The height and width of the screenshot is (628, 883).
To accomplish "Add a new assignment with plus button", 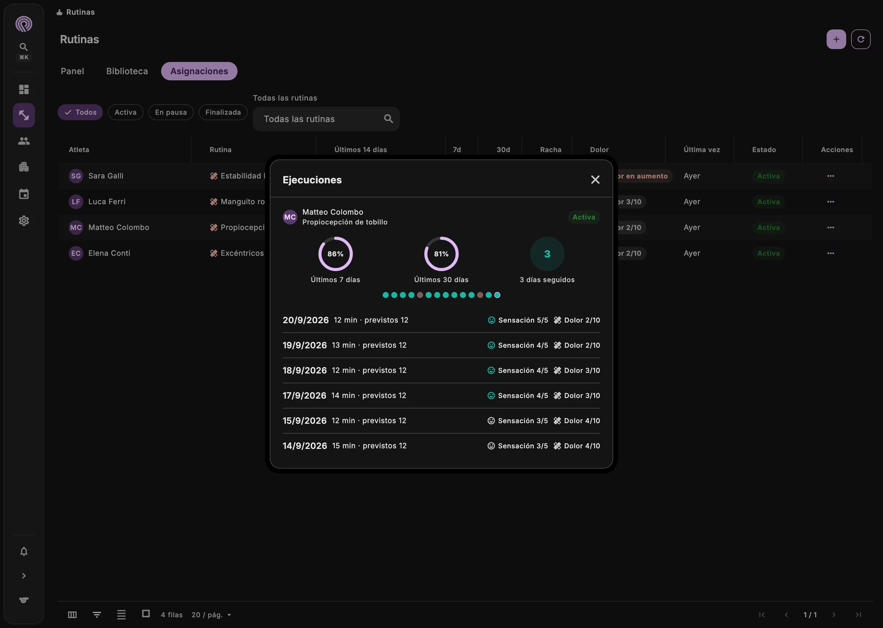I will tap(836, 39).
